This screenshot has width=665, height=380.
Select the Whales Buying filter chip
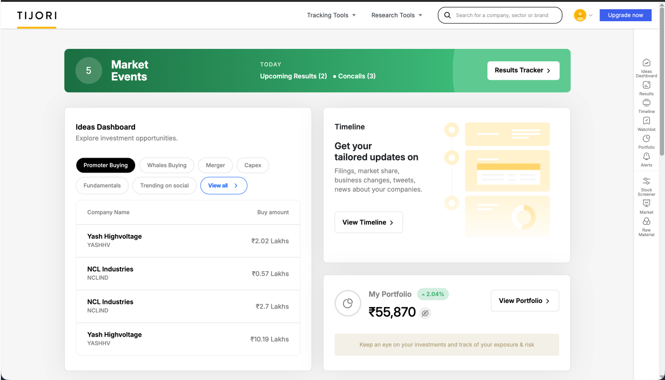166,165
